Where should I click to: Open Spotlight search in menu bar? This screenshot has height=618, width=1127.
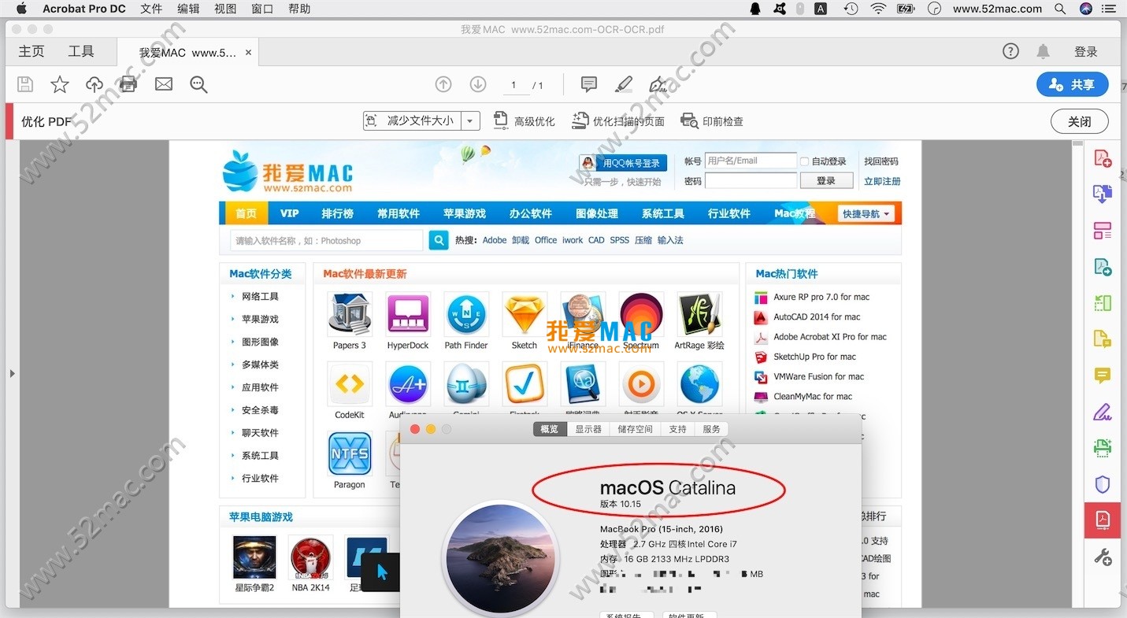[x=1060, y=9]
